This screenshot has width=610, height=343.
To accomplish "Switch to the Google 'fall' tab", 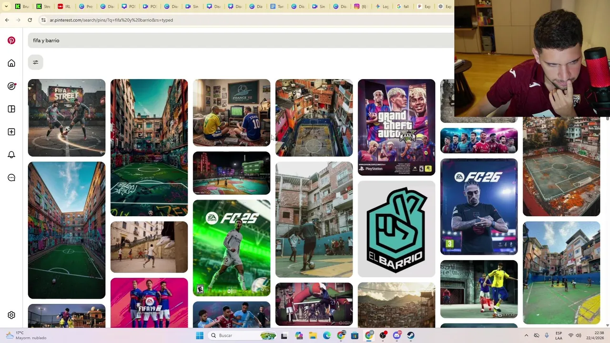I will coord(403,6).
